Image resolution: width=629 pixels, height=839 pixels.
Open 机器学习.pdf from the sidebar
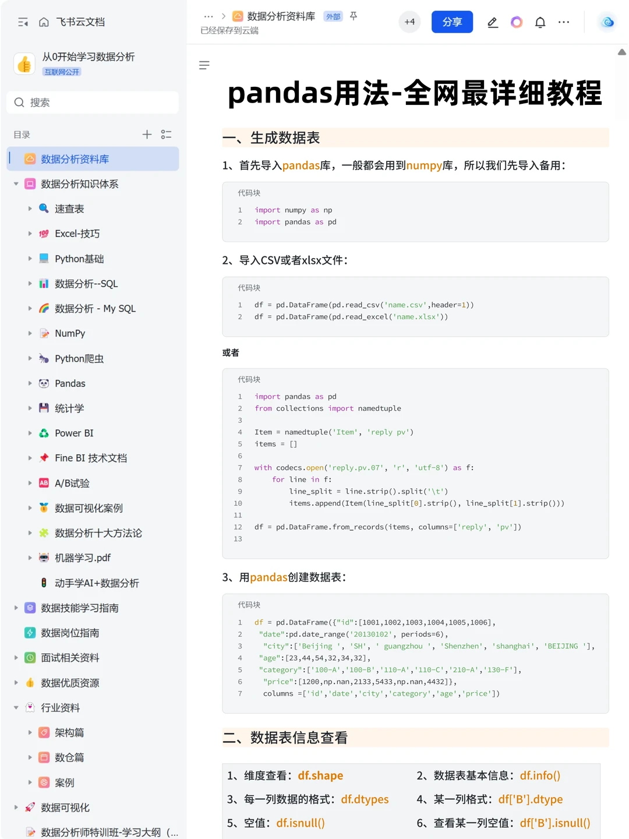click(82, 558)
